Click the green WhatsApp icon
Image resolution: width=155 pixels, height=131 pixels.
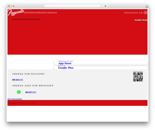[x=19, y=92]
